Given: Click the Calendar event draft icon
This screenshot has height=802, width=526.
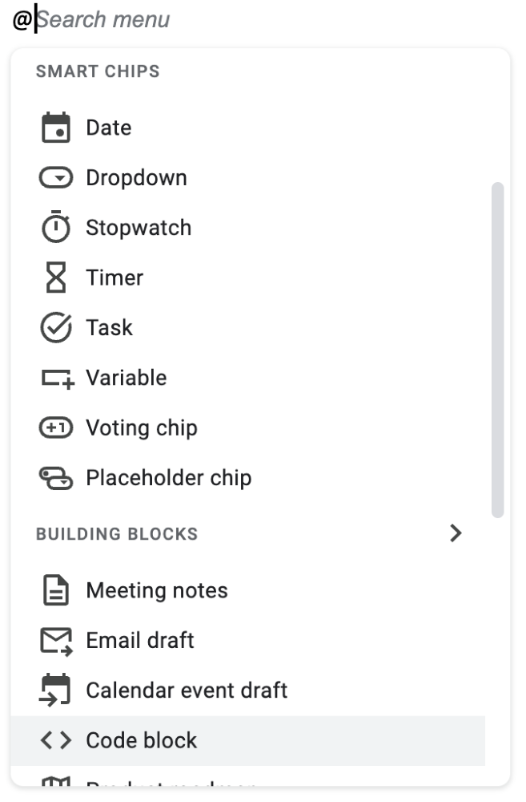Looking at the screenshot, I should point(56,691).
